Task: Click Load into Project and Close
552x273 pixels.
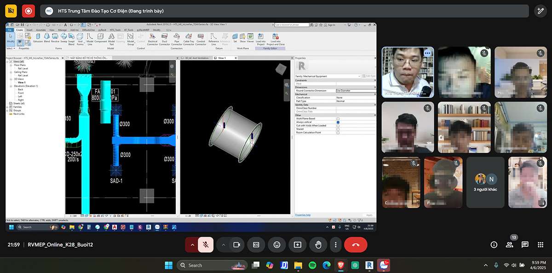Action: [x=276, y=40]
